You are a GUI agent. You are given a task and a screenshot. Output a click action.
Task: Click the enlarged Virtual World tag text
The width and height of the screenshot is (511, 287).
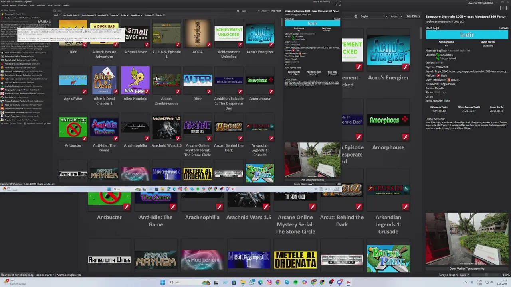point(448,59)
